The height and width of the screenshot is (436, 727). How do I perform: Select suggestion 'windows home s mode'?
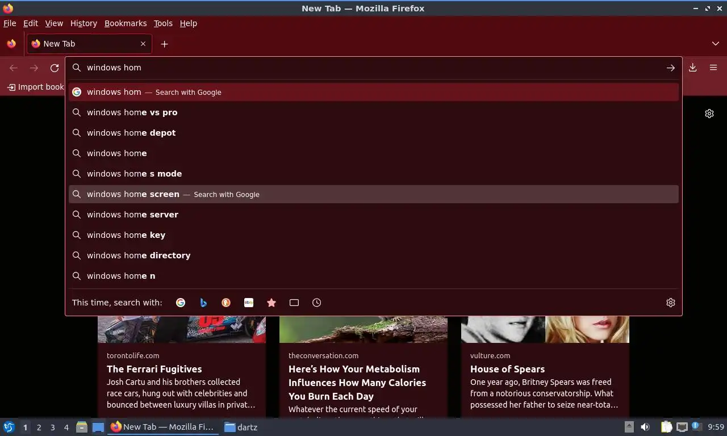point(374,174)
